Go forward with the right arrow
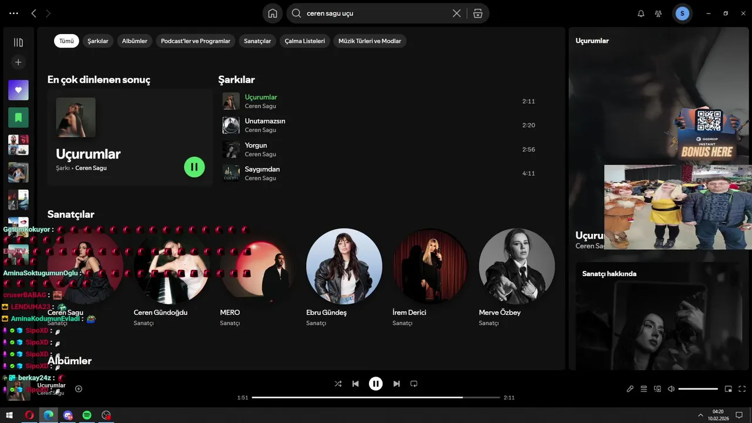The width and height of the screenshot is (752, 423). point(48,14)
